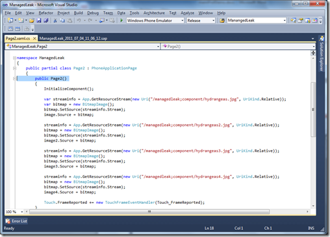Image resolution: width=330 pixels, height=237 pixels.
Task: Open the Team menu
Action: pyautogui.click(x=108, y=13)
